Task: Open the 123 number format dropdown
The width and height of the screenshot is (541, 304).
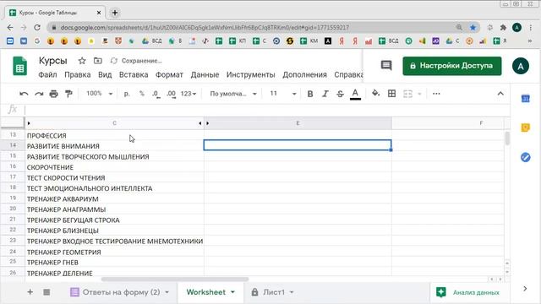Action: (189, 94)
